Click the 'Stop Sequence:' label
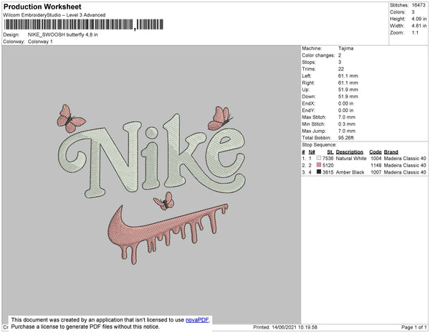430x333 pixels. pyautogui.click(x=319, y=145)
